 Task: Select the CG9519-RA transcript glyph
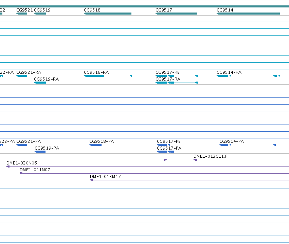(40, 83)
